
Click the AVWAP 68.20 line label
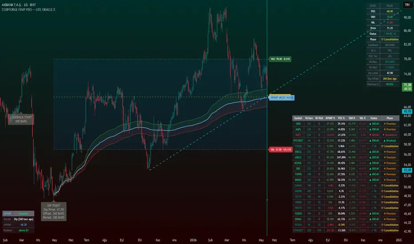[282, 98]
